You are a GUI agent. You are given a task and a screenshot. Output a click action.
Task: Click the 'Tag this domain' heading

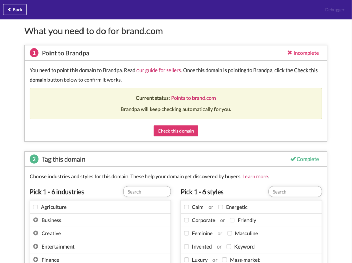[64, 159]
